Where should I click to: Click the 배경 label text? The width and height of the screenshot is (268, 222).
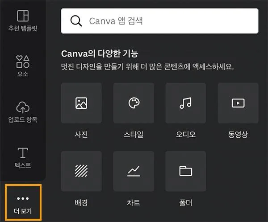pos(81,202)
